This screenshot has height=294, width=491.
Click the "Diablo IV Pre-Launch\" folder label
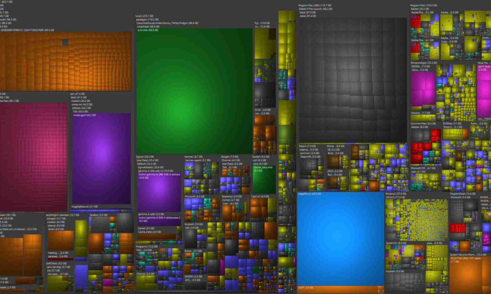(316, 9)
